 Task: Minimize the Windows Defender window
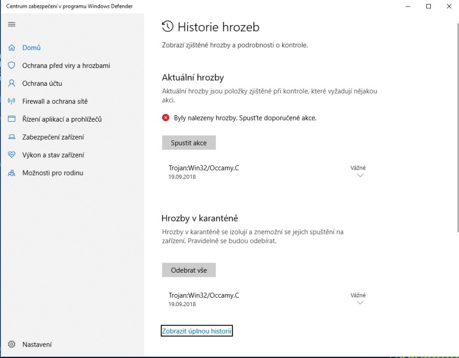tap(408, 6)
